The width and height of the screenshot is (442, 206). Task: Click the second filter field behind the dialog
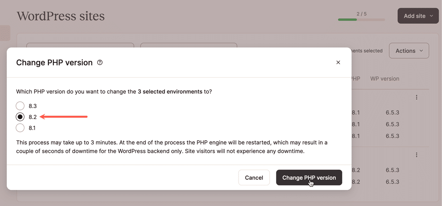[x=188, y=46]
